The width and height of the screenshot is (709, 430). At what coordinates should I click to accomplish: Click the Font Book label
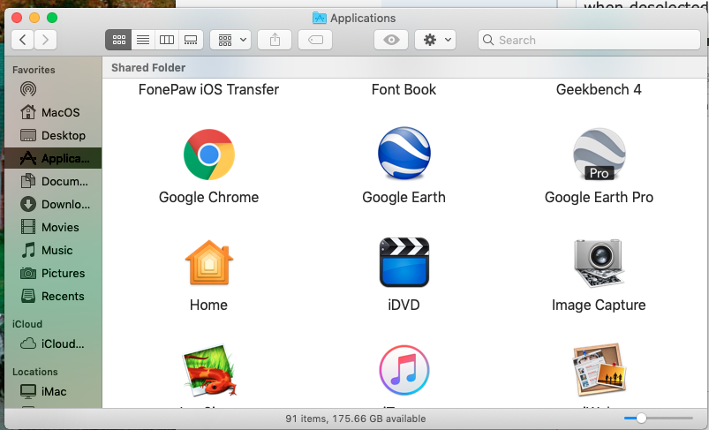point(404,89)
